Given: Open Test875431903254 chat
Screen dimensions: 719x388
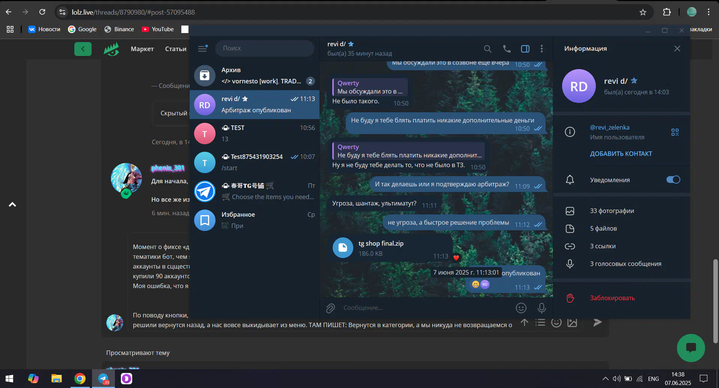Looking at the screenshot, I should coord(255,162).
